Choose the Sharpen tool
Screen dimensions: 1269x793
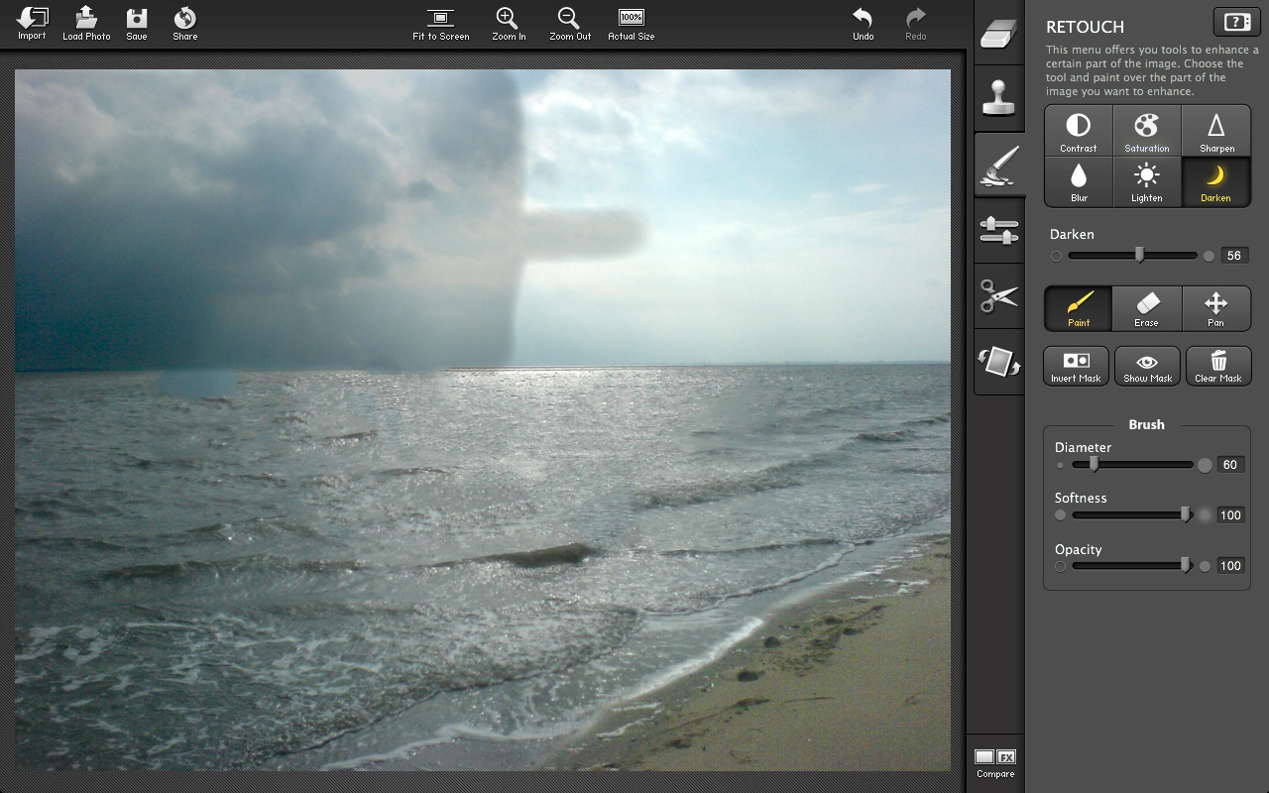tap(1216, 131)
